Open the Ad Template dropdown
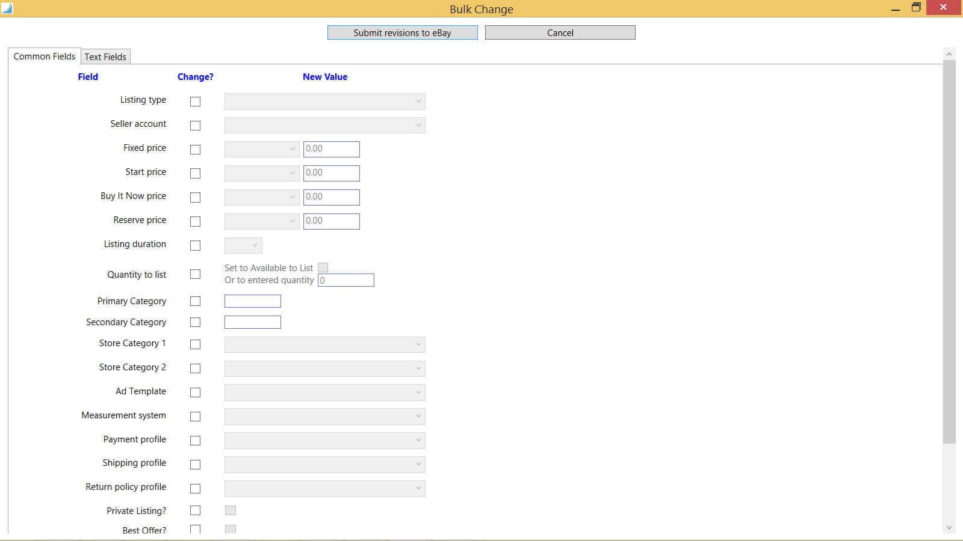963x541 pixels. pyautogui.click(x=324, y=393)
